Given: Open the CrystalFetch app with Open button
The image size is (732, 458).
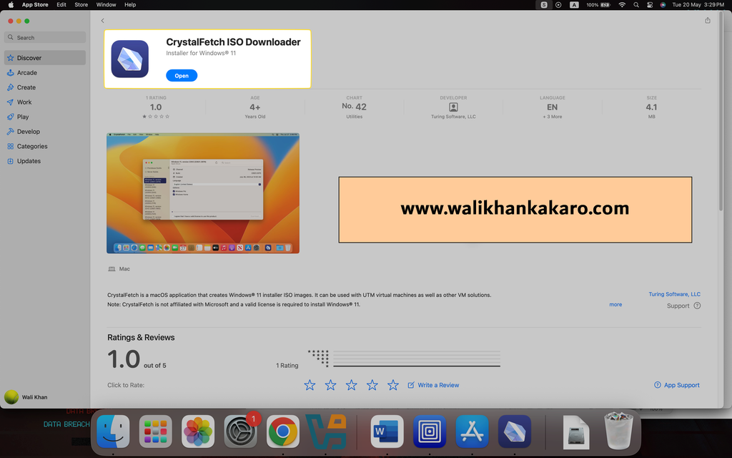Looking at the screenshot, I should tap(182, 76).
